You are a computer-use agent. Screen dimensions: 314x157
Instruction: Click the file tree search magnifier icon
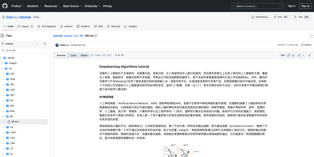[x=45, y=43]
